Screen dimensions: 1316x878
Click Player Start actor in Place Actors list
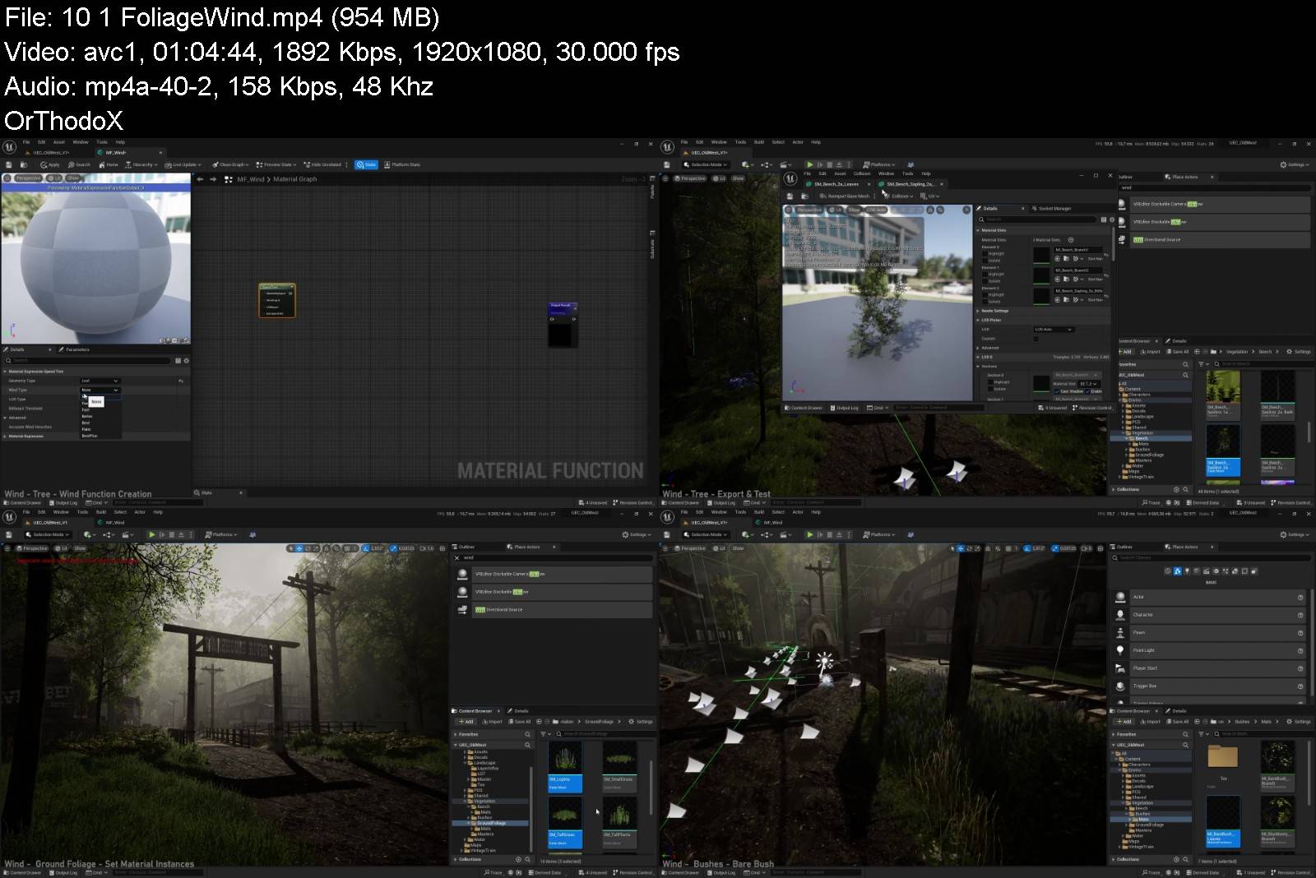click(x=1209, y=668)
